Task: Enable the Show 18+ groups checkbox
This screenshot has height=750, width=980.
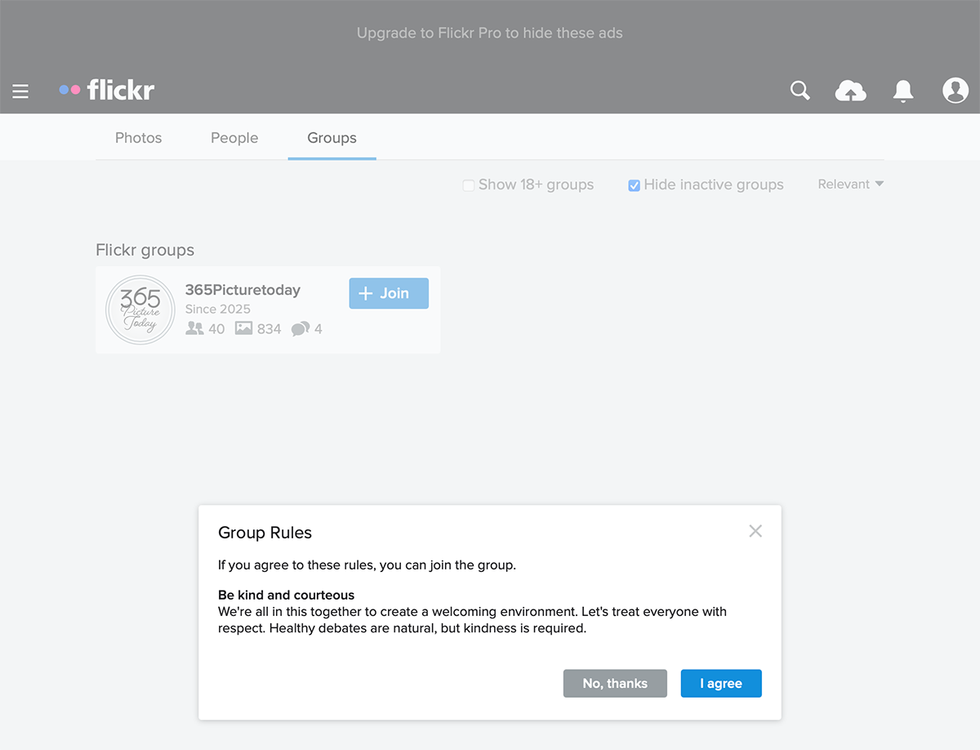Action: coord(468,185)
